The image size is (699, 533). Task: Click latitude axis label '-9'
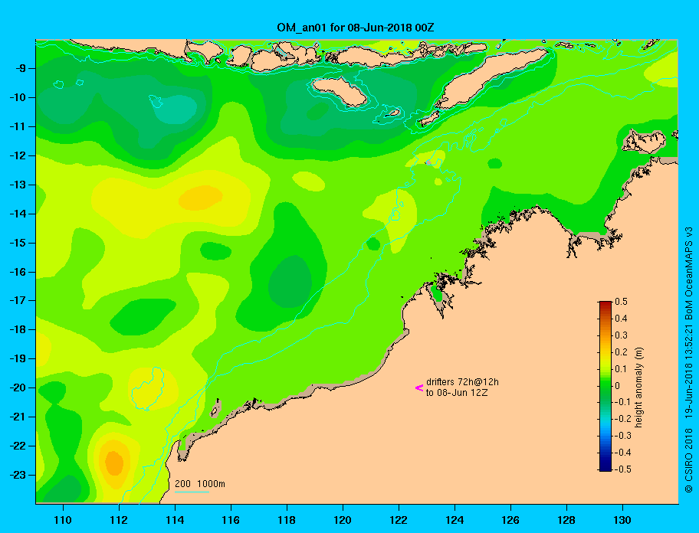(20, 69)
